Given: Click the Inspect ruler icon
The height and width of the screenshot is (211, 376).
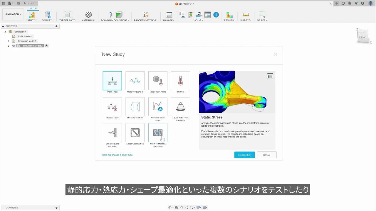Looking at the screenshot, I should click(x=246, y=15).
